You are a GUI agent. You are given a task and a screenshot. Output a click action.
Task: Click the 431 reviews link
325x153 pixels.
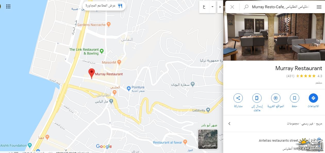coord(290,76)
